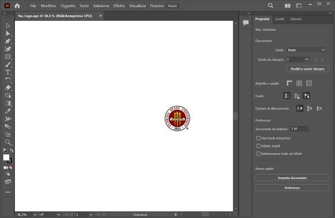Open the Finestra menu
This screenshot has width=335, height=218.
pos(157,6)
